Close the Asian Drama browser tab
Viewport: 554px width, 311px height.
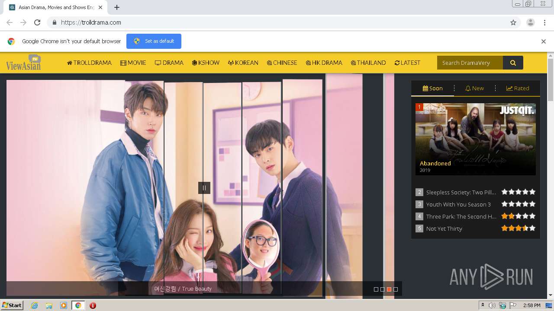pyautogui.click(x=100, y=7)
